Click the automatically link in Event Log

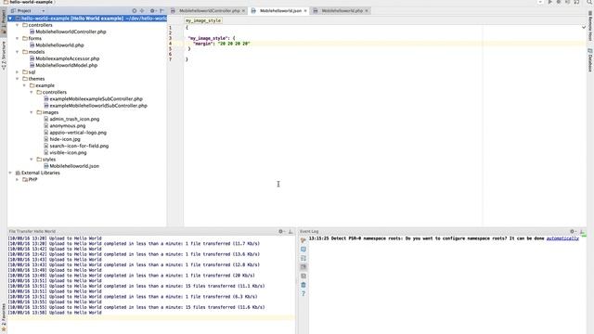[x=562, y=238]
